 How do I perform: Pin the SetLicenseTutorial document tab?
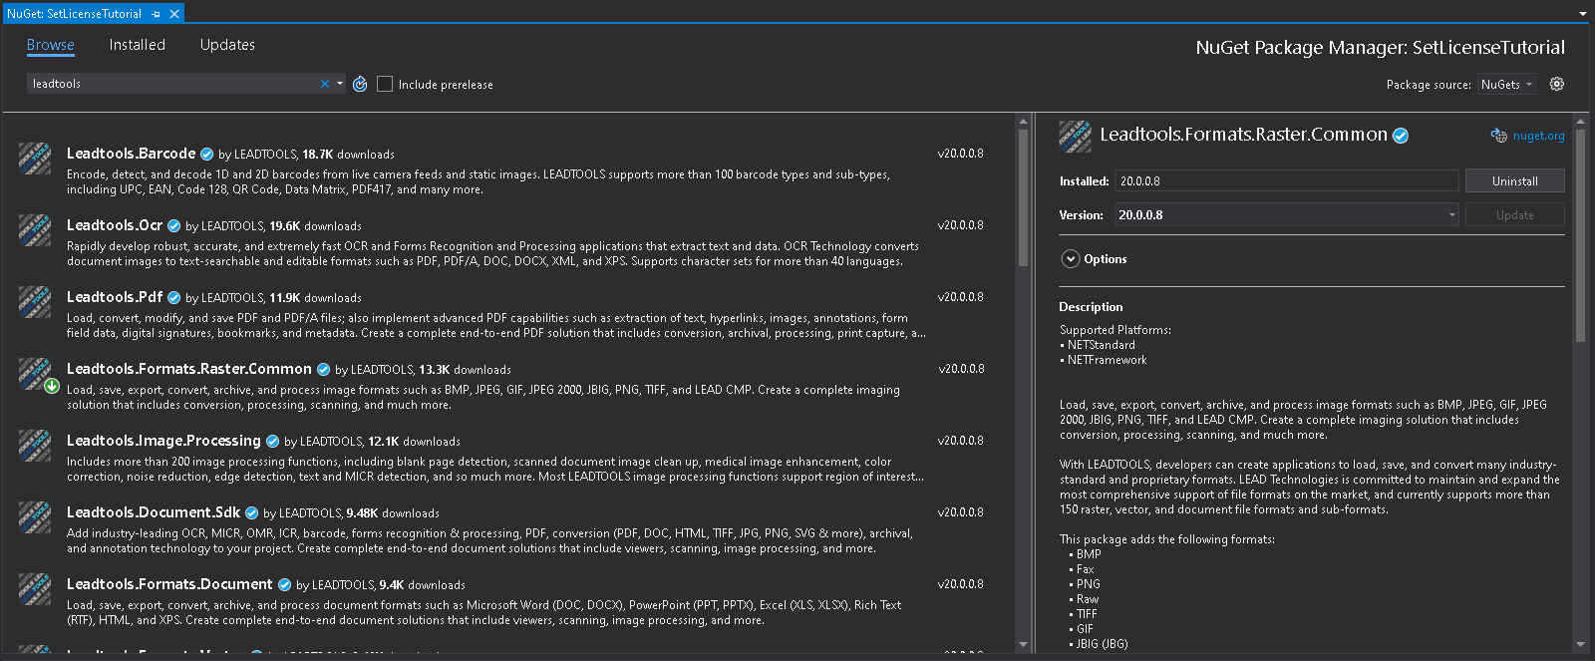coord(157,14)
